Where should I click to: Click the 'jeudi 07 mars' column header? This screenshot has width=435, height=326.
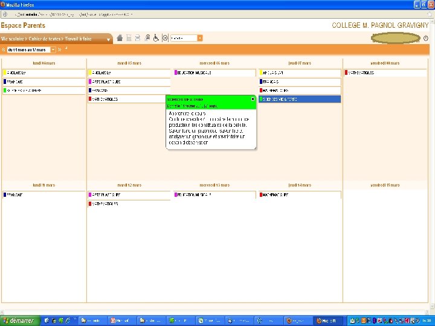point(300,63)
